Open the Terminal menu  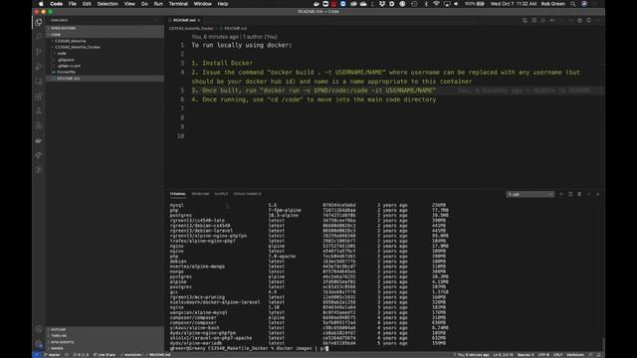click(x=178, y=4)
